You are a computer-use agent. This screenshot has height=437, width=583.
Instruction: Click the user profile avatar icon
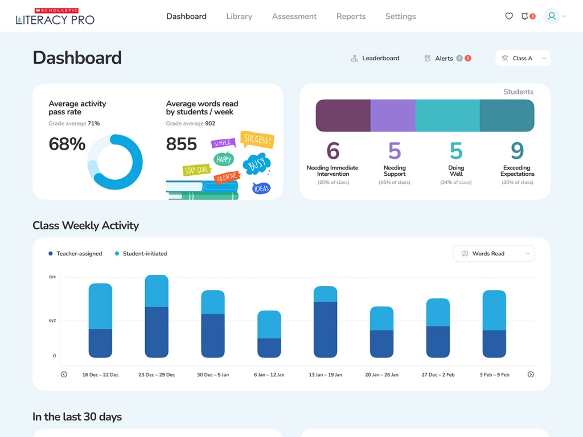point(551,17)
